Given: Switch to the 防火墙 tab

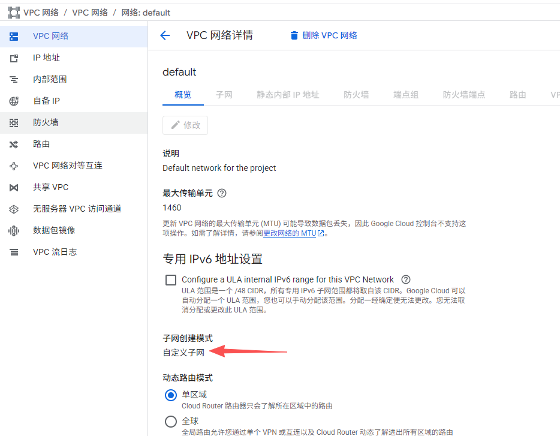Looking at the screenshot, I should [x=356, y=95].
